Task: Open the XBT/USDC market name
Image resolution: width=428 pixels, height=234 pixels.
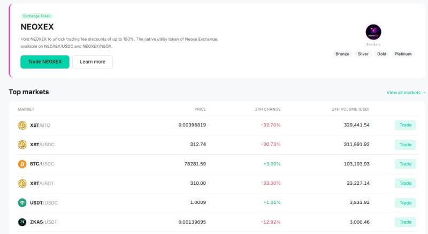Action: [x=42, y=145]
